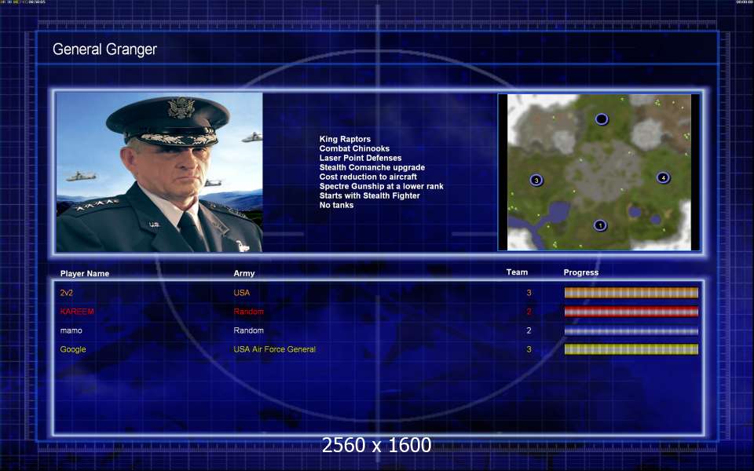754x471 pixels.
Task: Click the 'Team' column header
Action: (517, 272)
